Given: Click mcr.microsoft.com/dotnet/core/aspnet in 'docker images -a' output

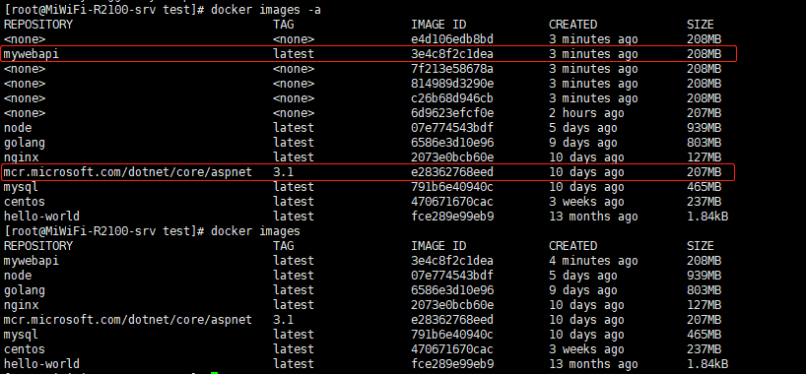Looking at the screenshot, I should click(x=127, y=172).
